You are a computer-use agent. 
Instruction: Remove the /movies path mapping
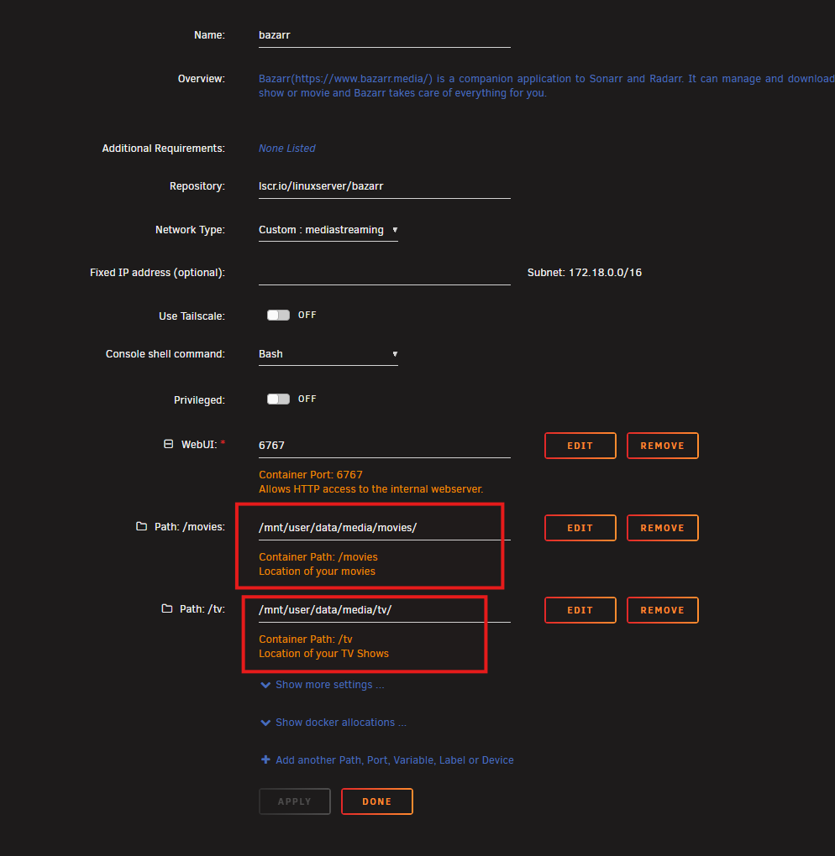(662, 528)
